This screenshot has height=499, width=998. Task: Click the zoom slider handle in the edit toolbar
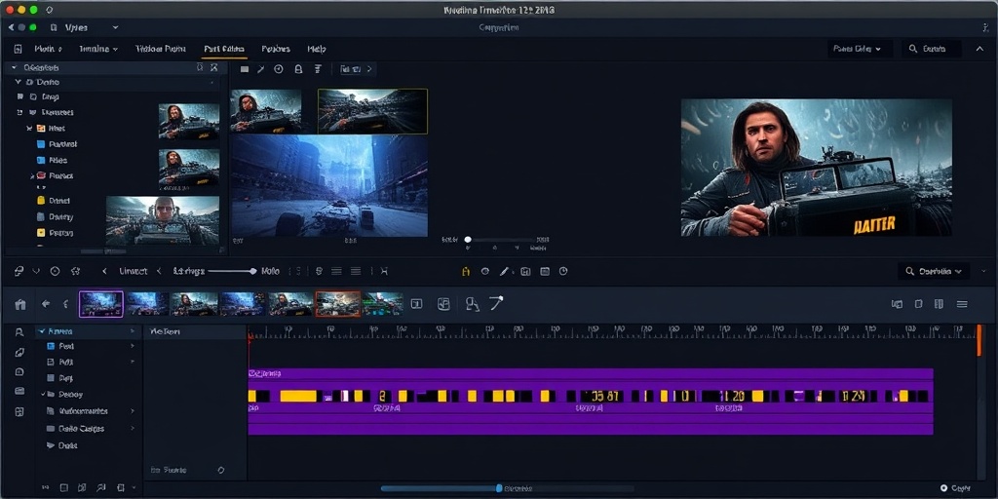click(x=253, y=271)
